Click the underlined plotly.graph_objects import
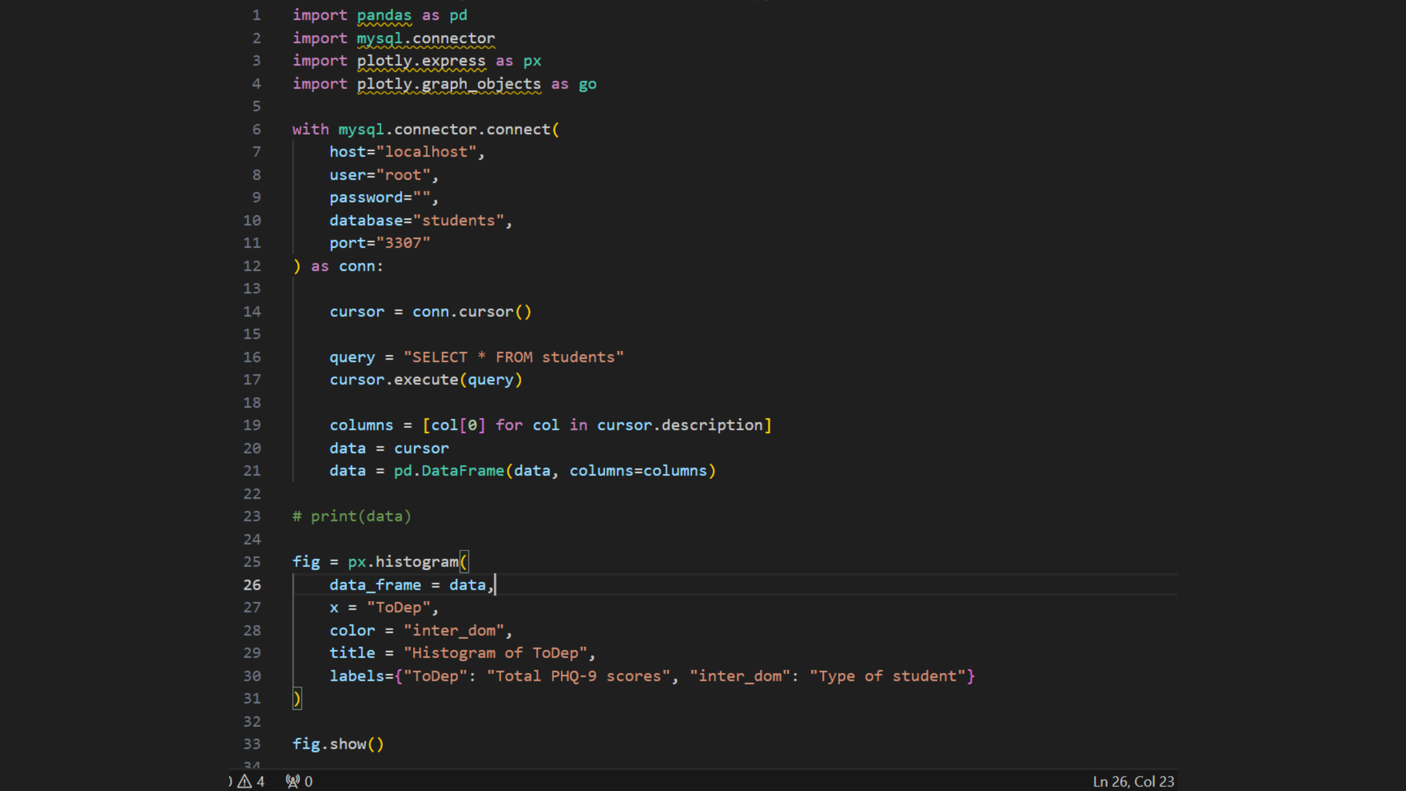1406x791 pixels. [x=449, y=84]
